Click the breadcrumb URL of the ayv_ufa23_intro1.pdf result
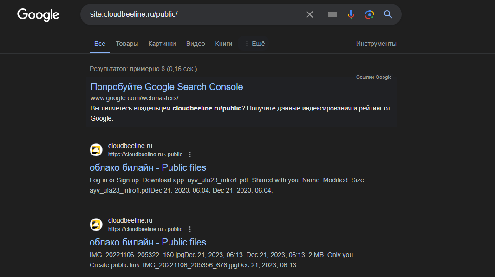The height and width of the screenshot is (277, 495). (x=145, y=155)
